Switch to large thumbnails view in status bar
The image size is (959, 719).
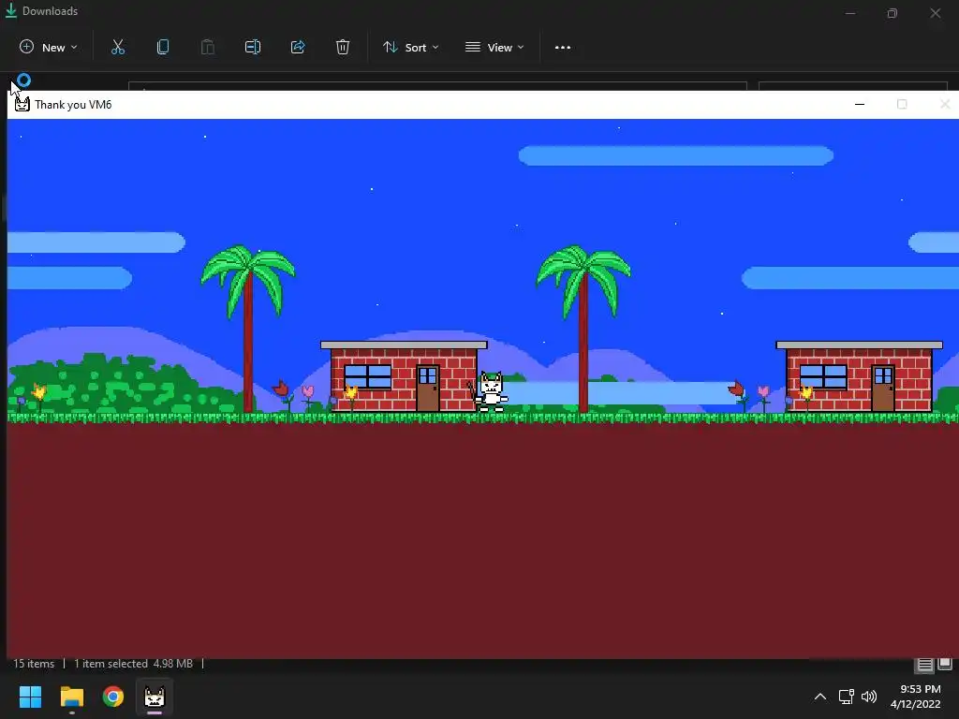945,664
